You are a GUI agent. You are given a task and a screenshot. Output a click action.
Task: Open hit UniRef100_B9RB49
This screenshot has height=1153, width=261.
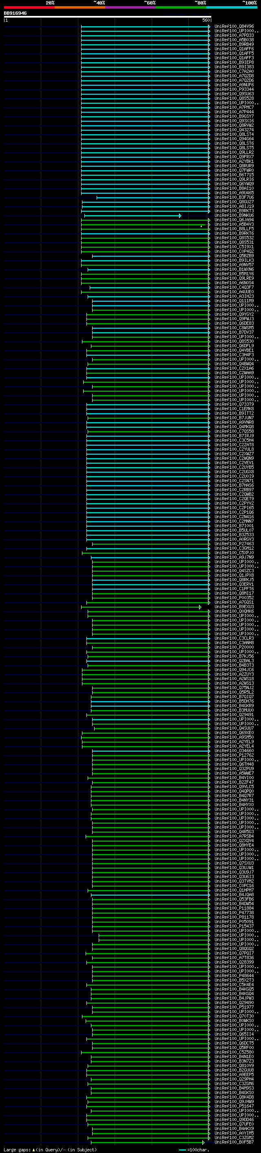click(234, 44)
